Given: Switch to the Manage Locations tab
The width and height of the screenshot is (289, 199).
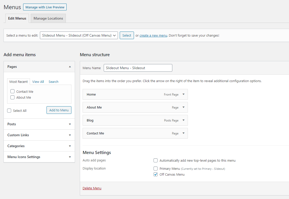Looking at the screenshot, I should click(48, 18).
